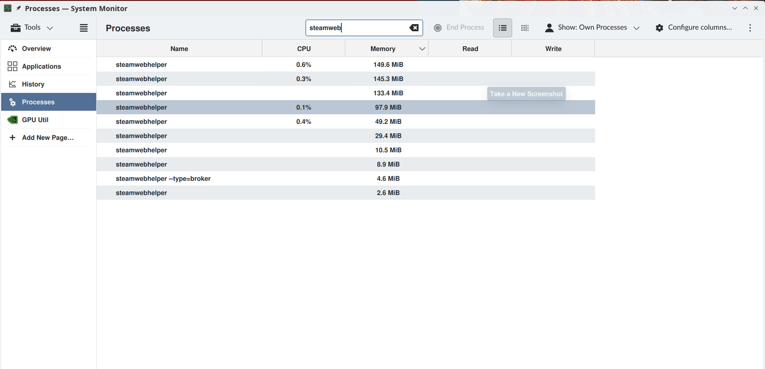
Task: Select the steamwebhelper --type=broker process
Action: 163,179
